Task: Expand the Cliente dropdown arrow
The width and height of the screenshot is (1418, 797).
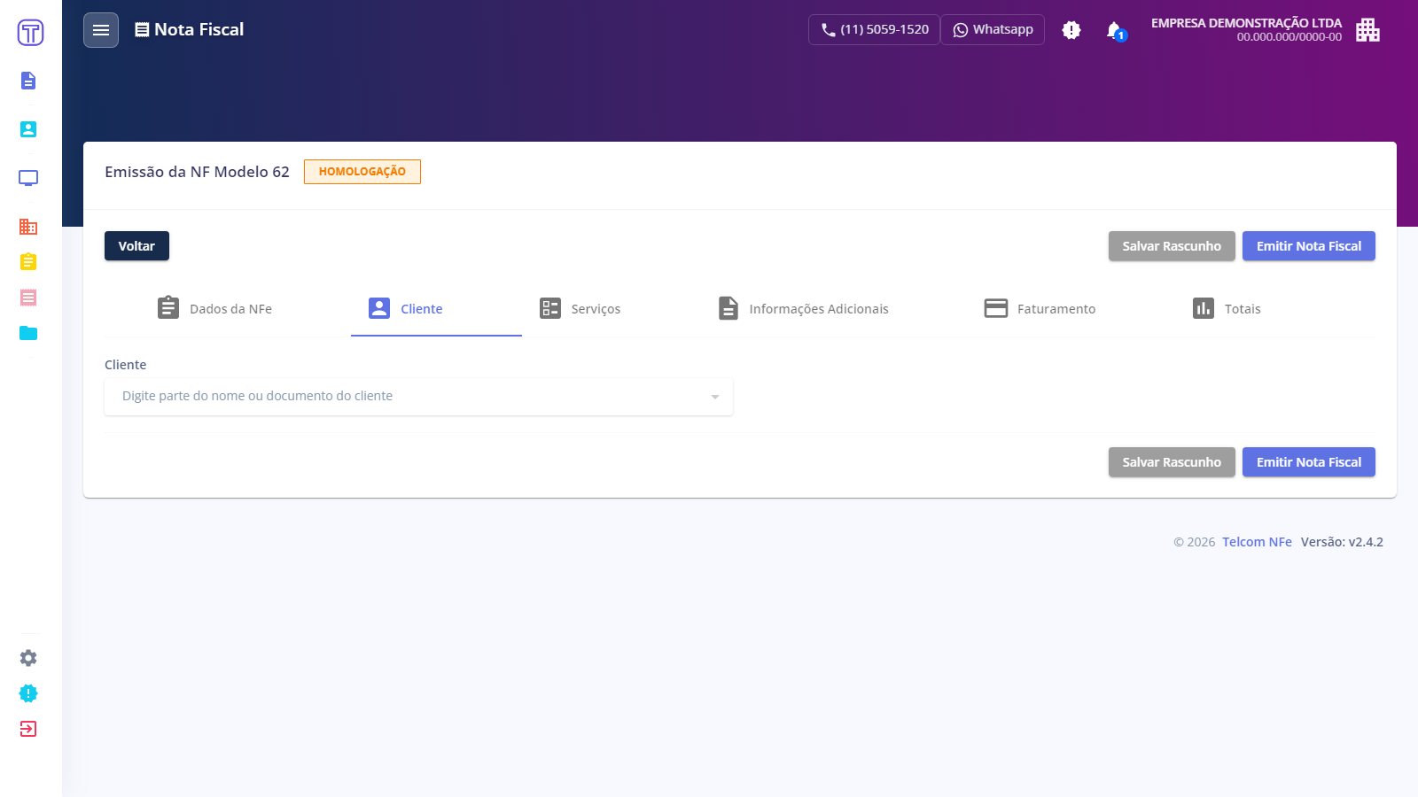Action: point(715,397)
